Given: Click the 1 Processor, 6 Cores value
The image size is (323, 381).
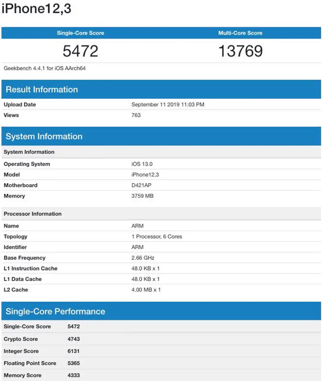Looking at the screenshot, I should tap(157, 237).
